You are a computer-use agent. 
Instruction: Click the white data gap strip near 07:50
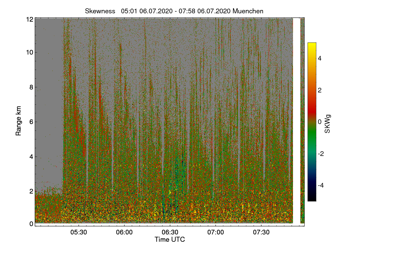point(296,121)
